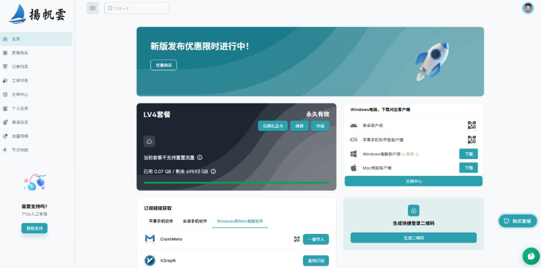Click the 流量明细 pie chart icon
541x268 pixels.
[5, 136]
